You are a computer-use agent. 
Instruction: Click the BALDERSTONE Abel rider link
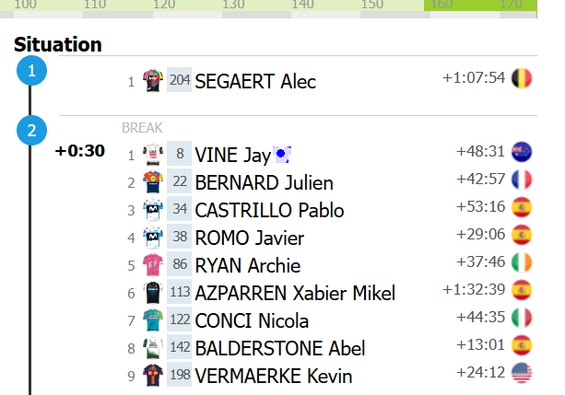(280, 348)
